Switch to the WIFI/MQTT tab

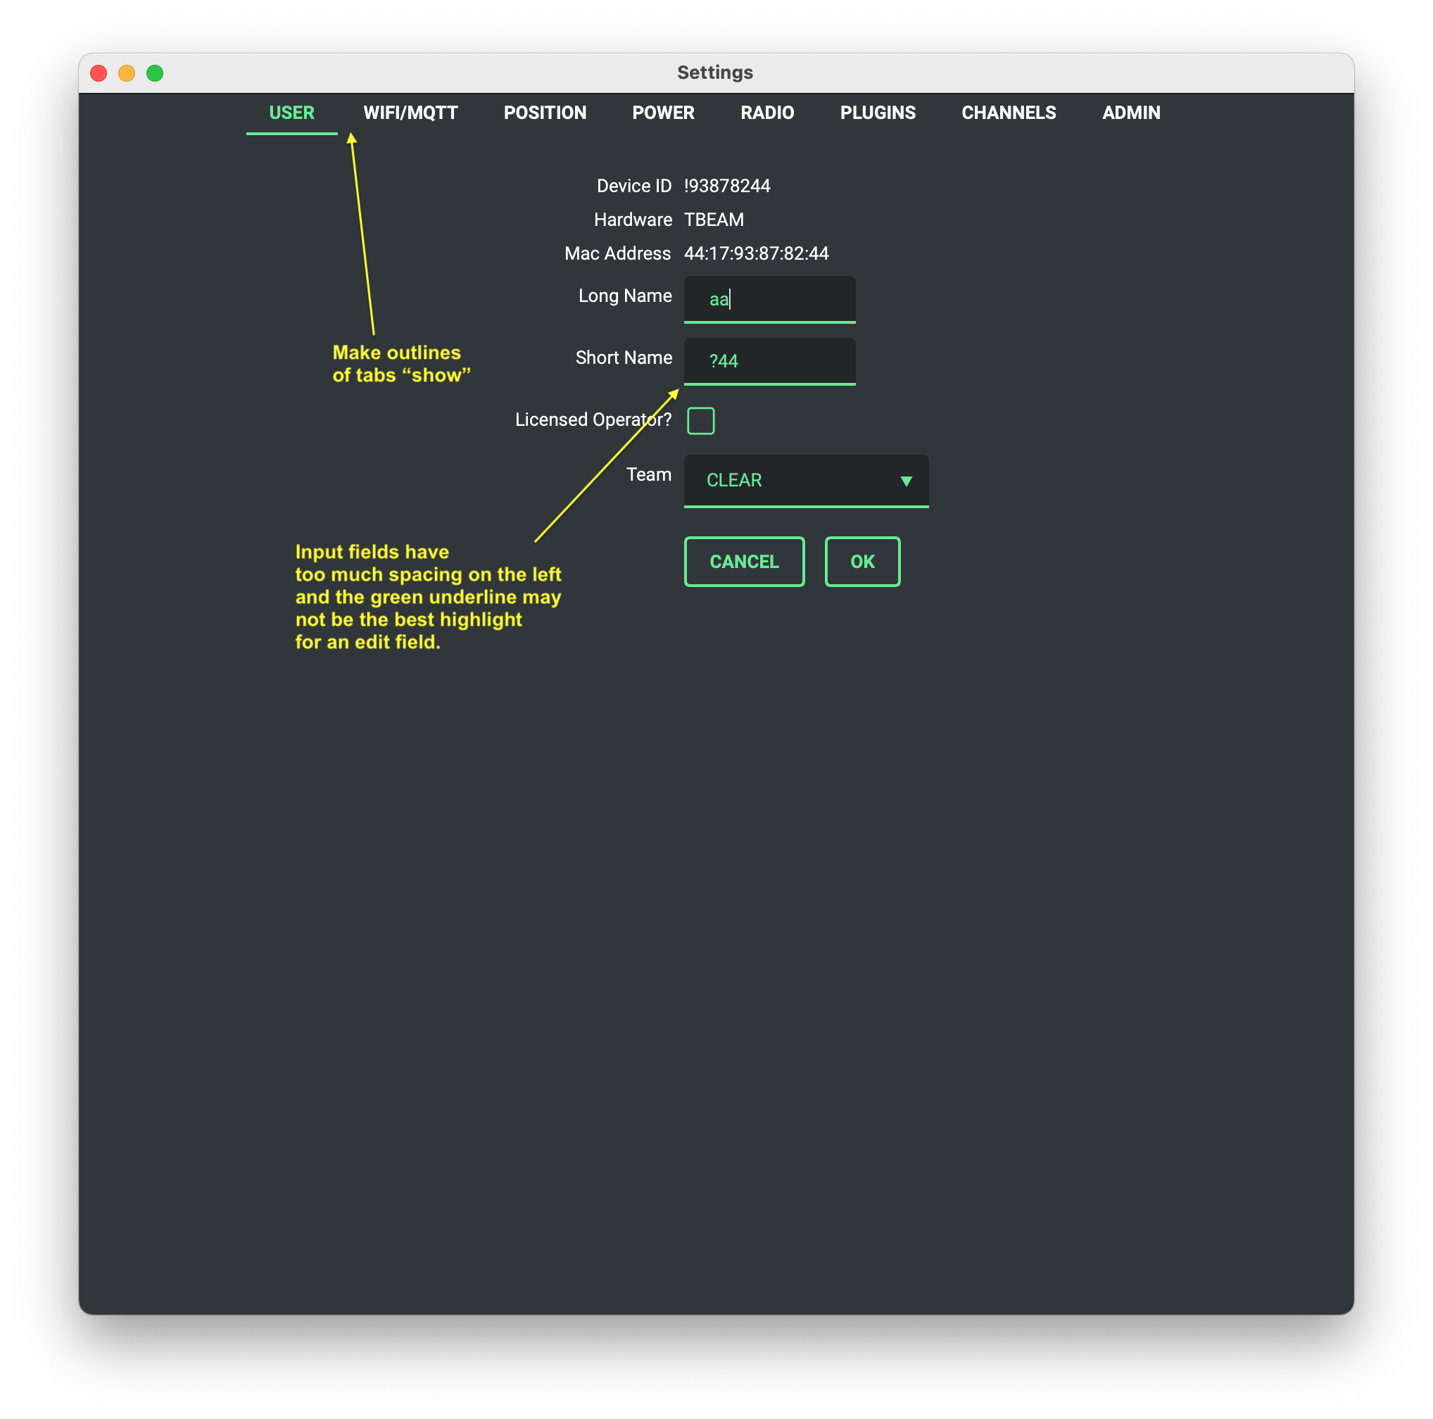(x=410, y=113)
